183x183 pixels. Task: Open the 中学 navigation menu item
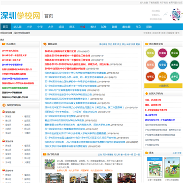click(x=40, y=27)
